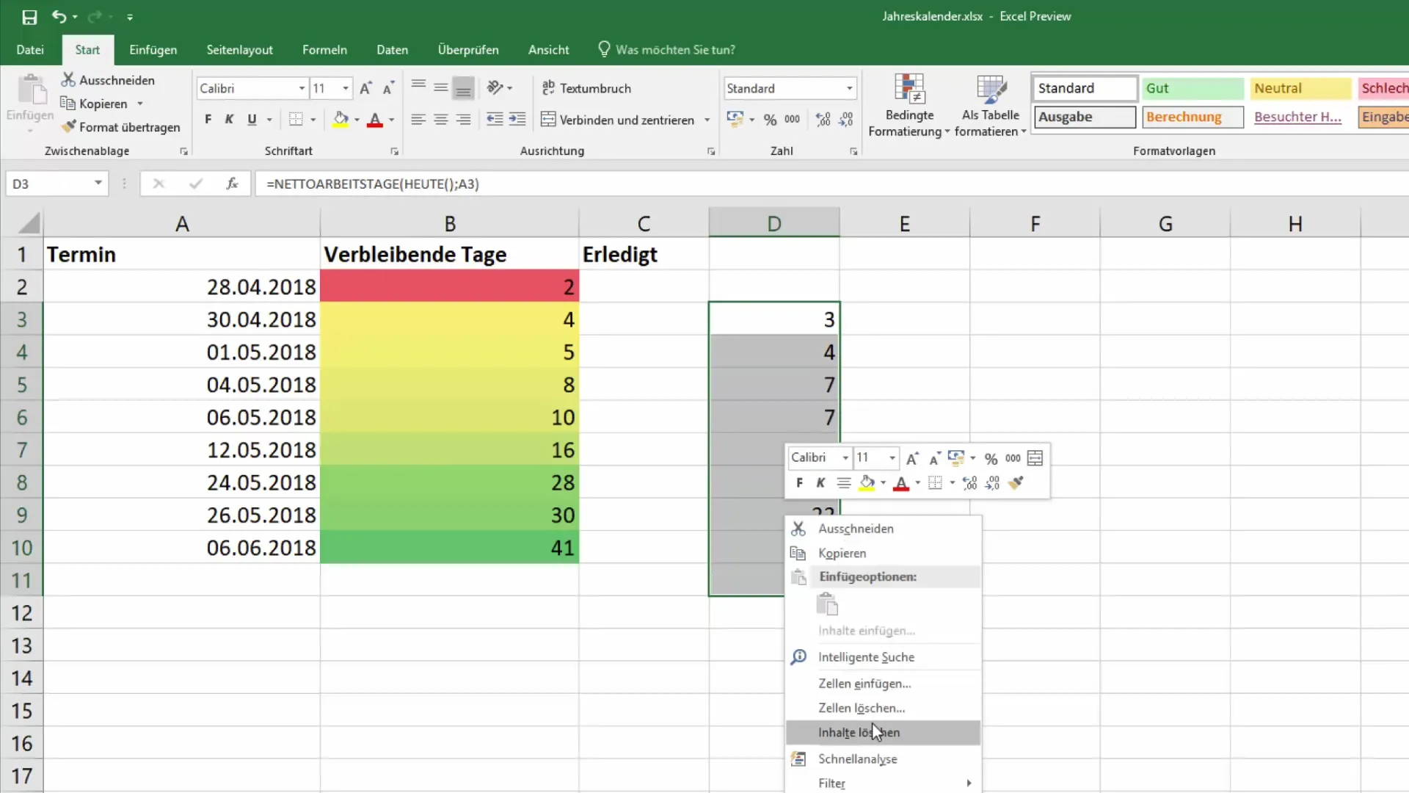Click the Als Tabelle formatieren button
This screenshot has height=793, width=1409.
point(991,105)
